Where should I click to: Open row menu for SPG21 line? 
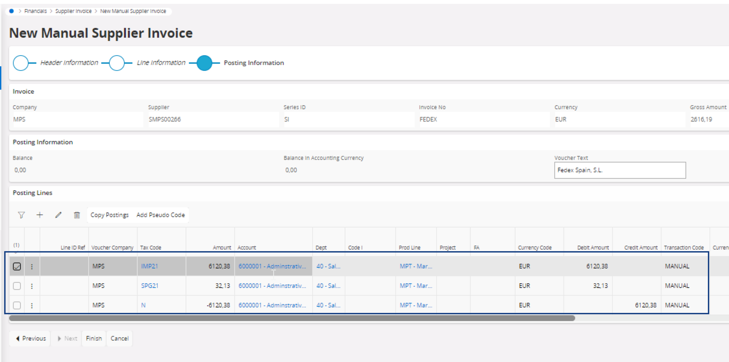pos(32,286)
